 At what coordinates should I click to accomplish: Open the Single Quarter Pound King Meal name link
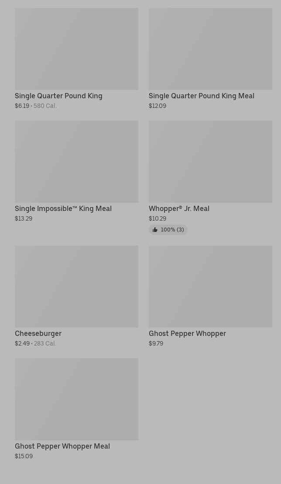pyautogui.click(x=201, y=96)
